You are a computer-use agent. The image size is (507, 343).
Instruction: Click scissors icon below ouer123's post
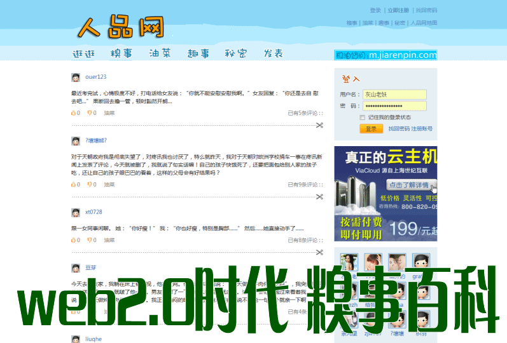pyautogui.click(x=319, y=125)
